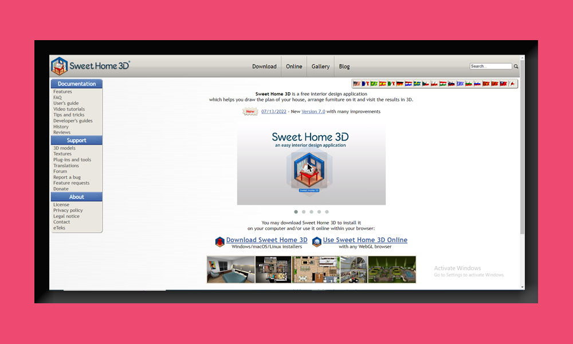This screenshot has width=573, height=344.
Task: Open the Reviews link
Action: point(62,132)
